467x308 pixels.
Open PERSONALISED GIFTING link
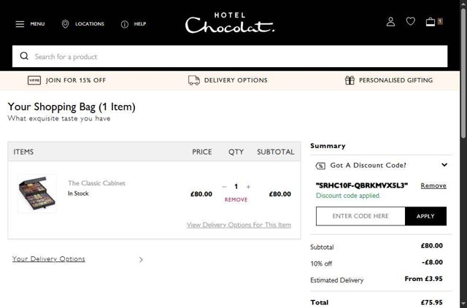pos(395,80)
